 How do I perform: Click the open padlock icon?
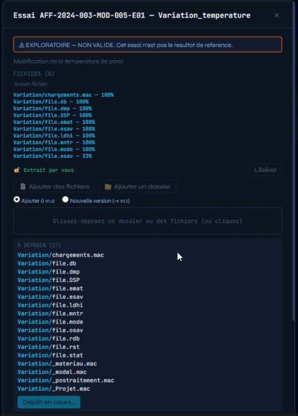tap(17, 170)
